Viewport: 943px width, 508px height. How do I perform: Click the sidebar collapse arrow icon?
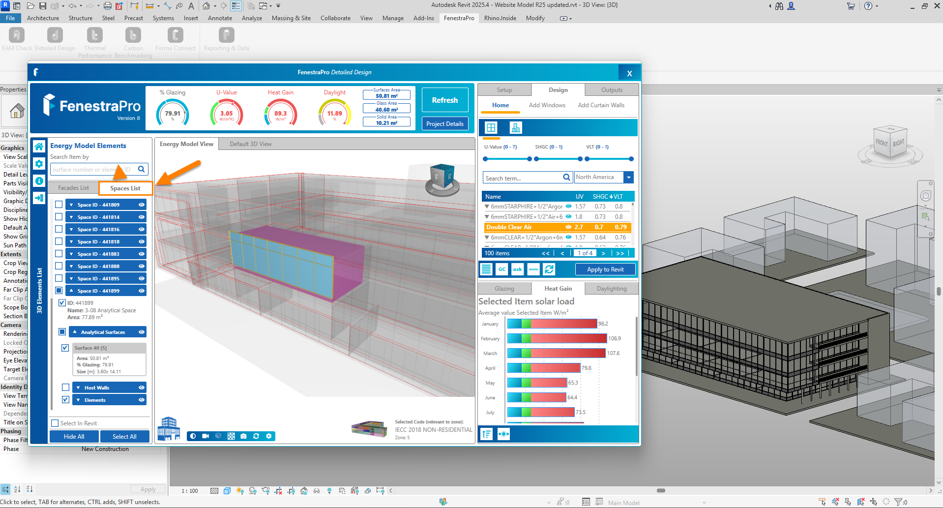click(x=39, y=198)
